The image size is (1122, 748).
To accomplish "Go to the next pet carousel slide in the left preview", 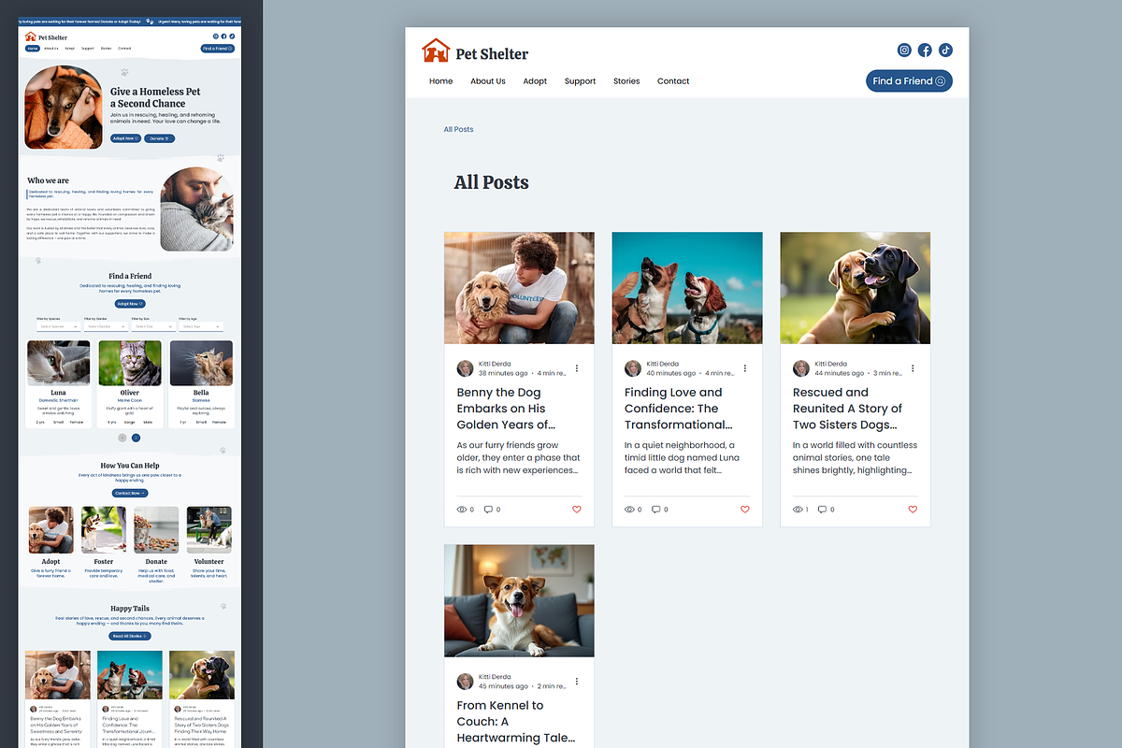I will click(136, 438).
